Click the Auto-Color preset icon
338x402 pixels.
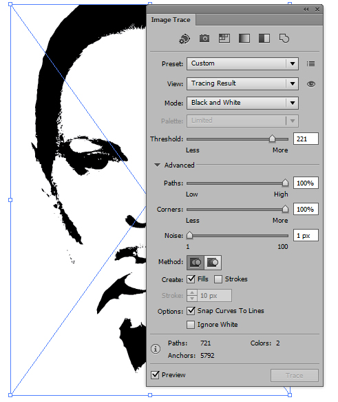tap(184, 39)
